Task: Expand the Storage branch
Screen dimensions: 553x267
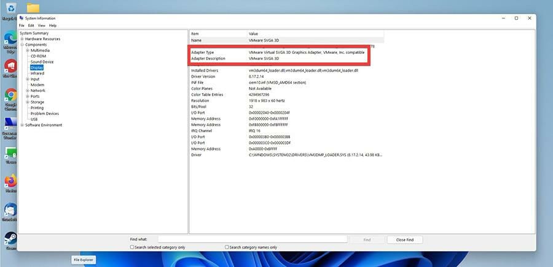Action: [28, 102]
